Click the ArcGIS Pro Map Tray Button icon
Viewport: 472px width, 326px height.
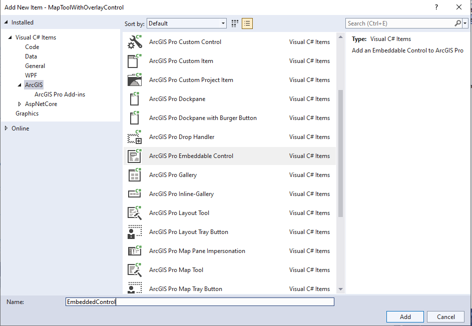click(x=135, y=288)
